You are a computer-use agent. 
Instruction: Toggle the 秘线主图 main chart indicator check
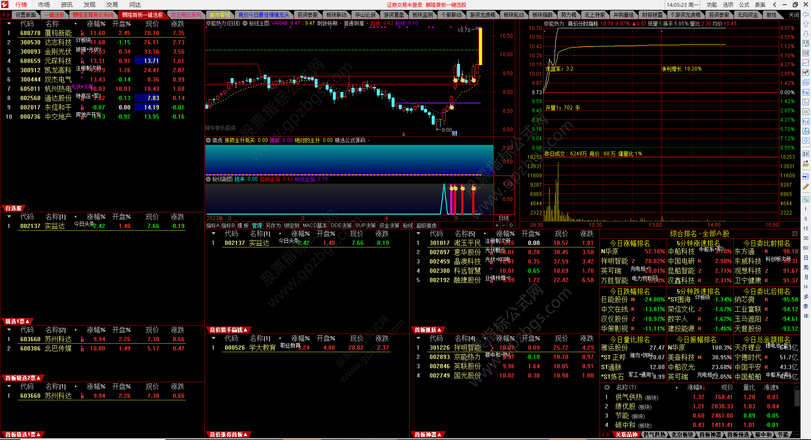pos(245,24)
